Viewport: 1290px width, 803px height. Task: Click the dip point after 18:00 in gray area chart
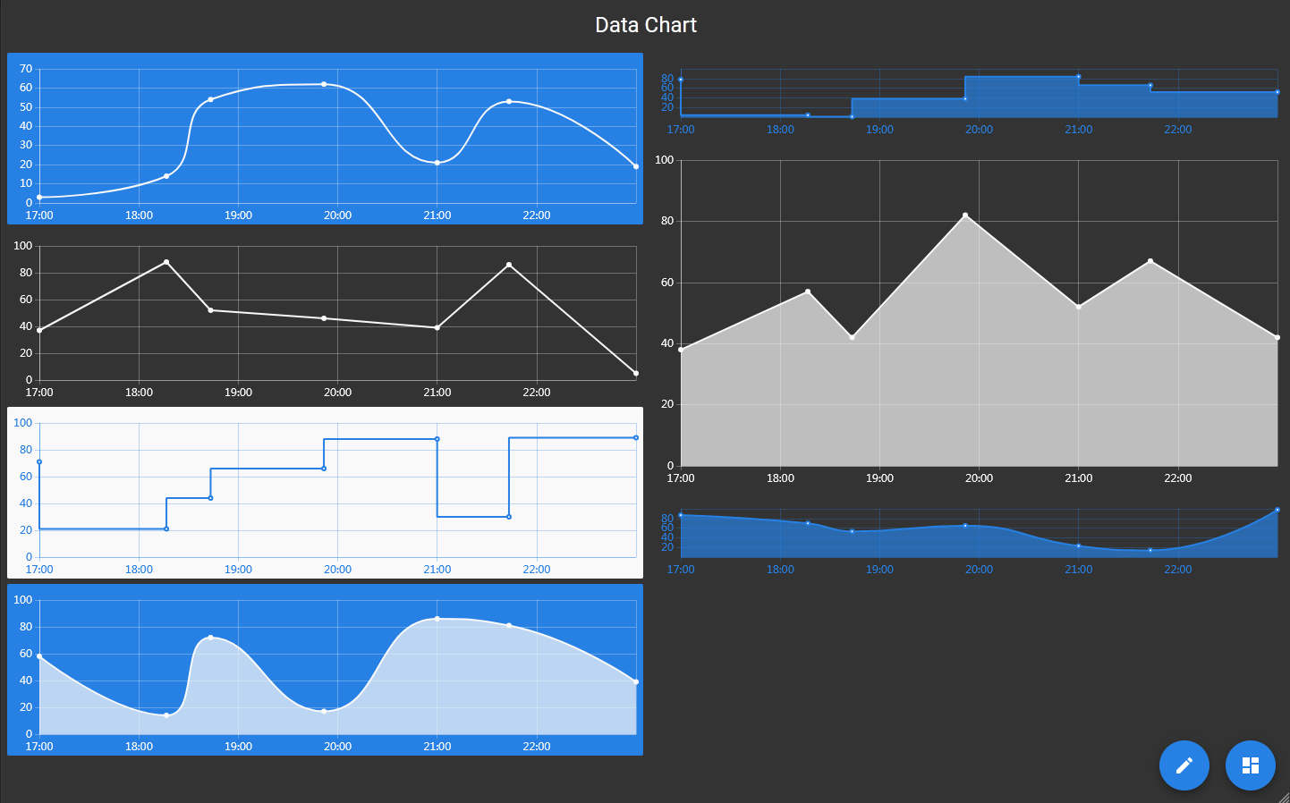(x=852, y=337)
